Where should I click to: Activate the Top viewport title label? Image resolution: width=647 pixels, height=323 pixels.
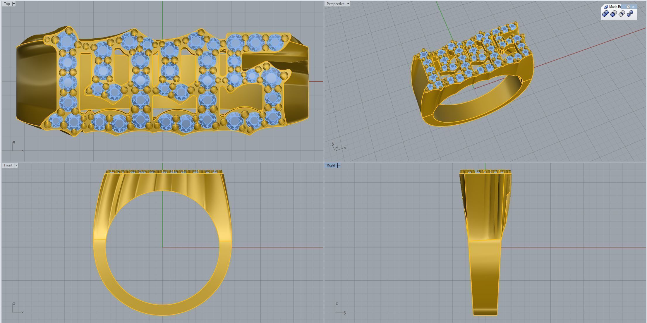[7, 4]
